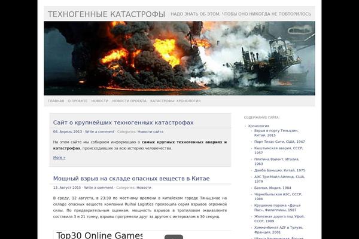Open the О ПРОЕКТЕ menu item
The width and height of the screenshot is (359, 239).
(x=78, y=101)
